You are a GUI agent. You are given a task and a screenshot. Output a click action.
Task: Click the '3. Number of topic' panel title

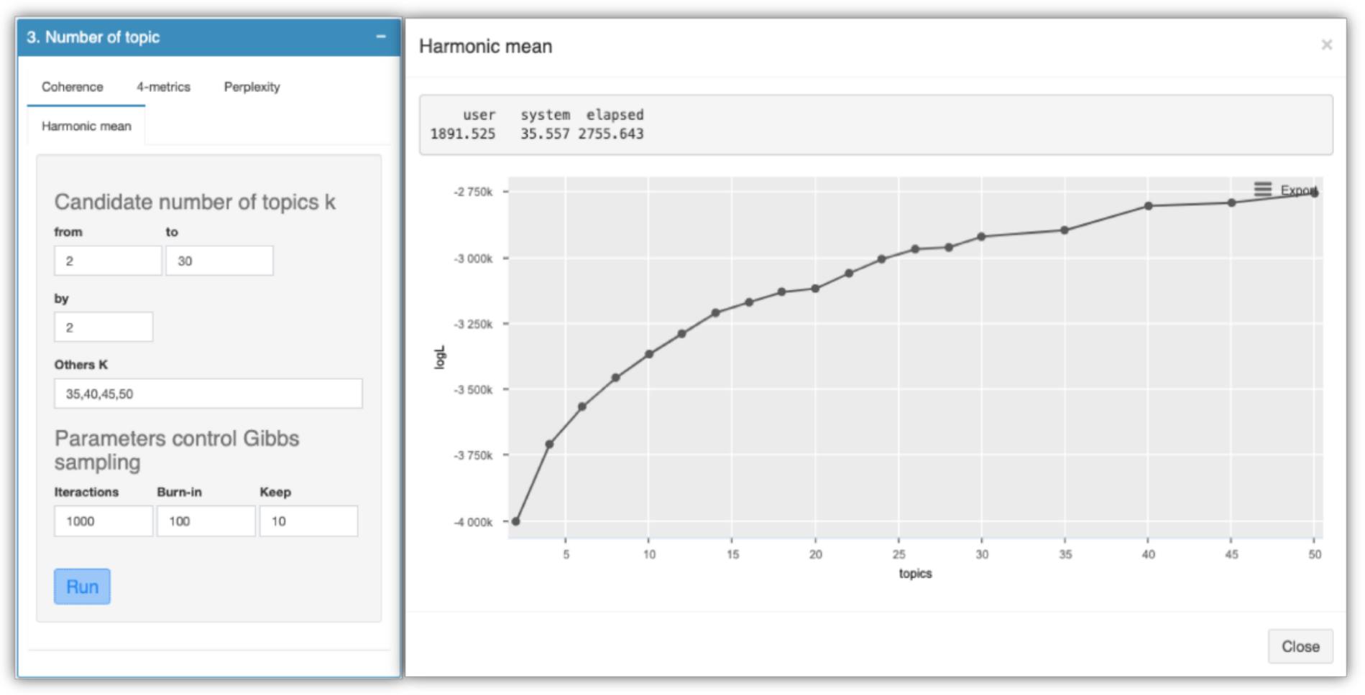(93, 37)
